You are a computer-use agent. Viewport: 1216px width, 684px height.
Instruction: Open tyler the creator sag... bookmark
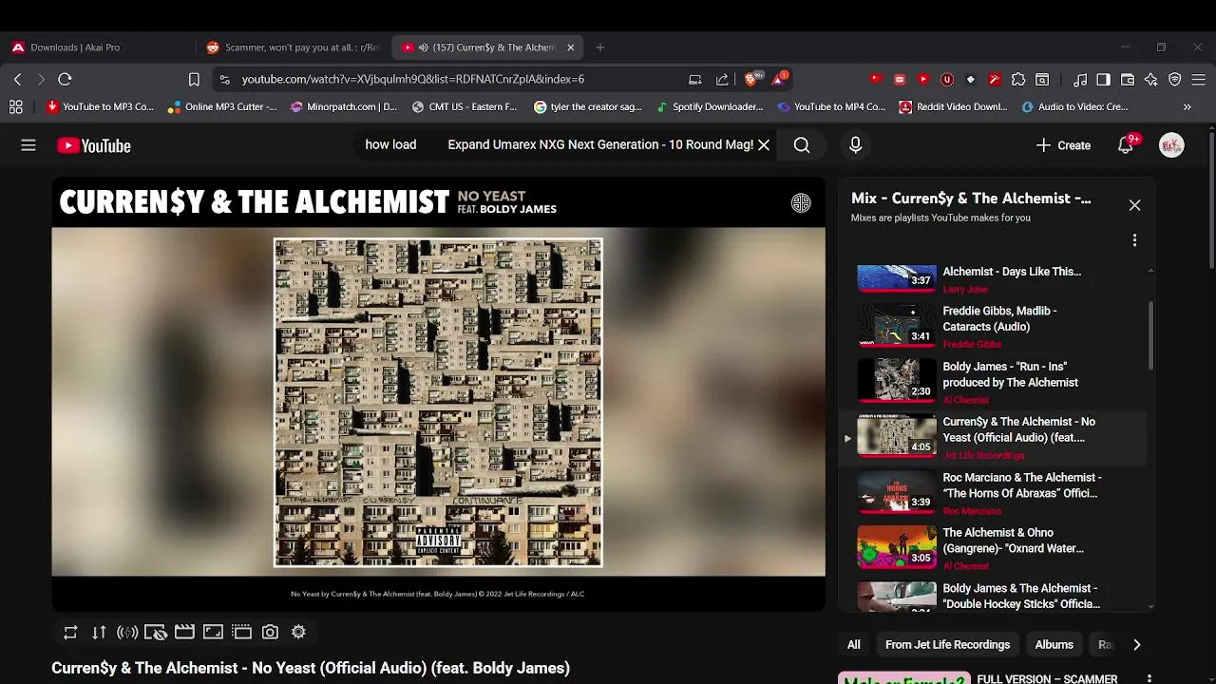click(x=588, y=107)
